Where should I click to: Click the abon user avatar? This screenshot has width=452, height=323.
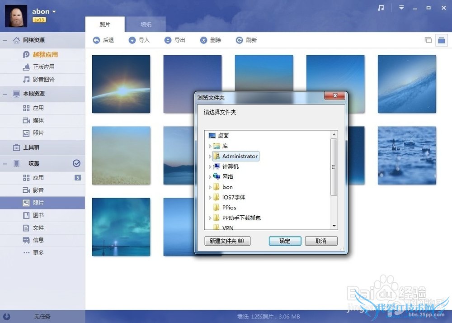coord(16,16)
